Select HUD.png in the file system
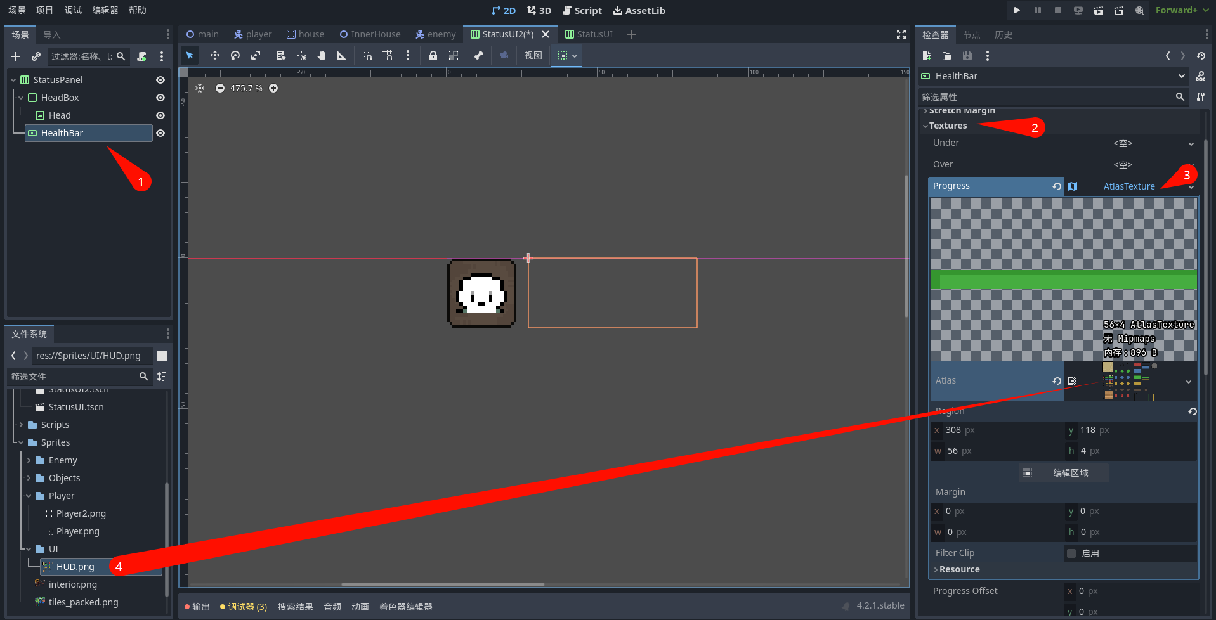The height and width of the screenshot is (620, 1216). click(75, 567)
